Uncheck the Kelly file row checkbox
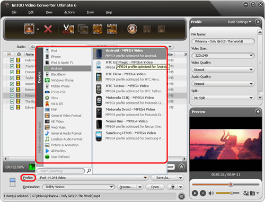265x202 pixels. pyautogui.click(x=12, y=60)
